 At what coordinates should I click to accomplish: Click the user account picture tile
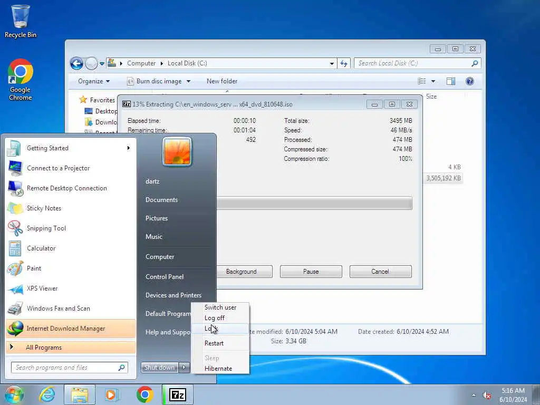177,151
